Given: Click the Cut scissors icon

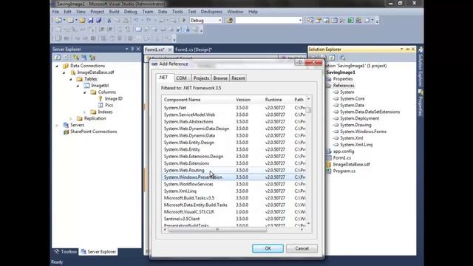Looking at the screenshot, I should (109, 20).
